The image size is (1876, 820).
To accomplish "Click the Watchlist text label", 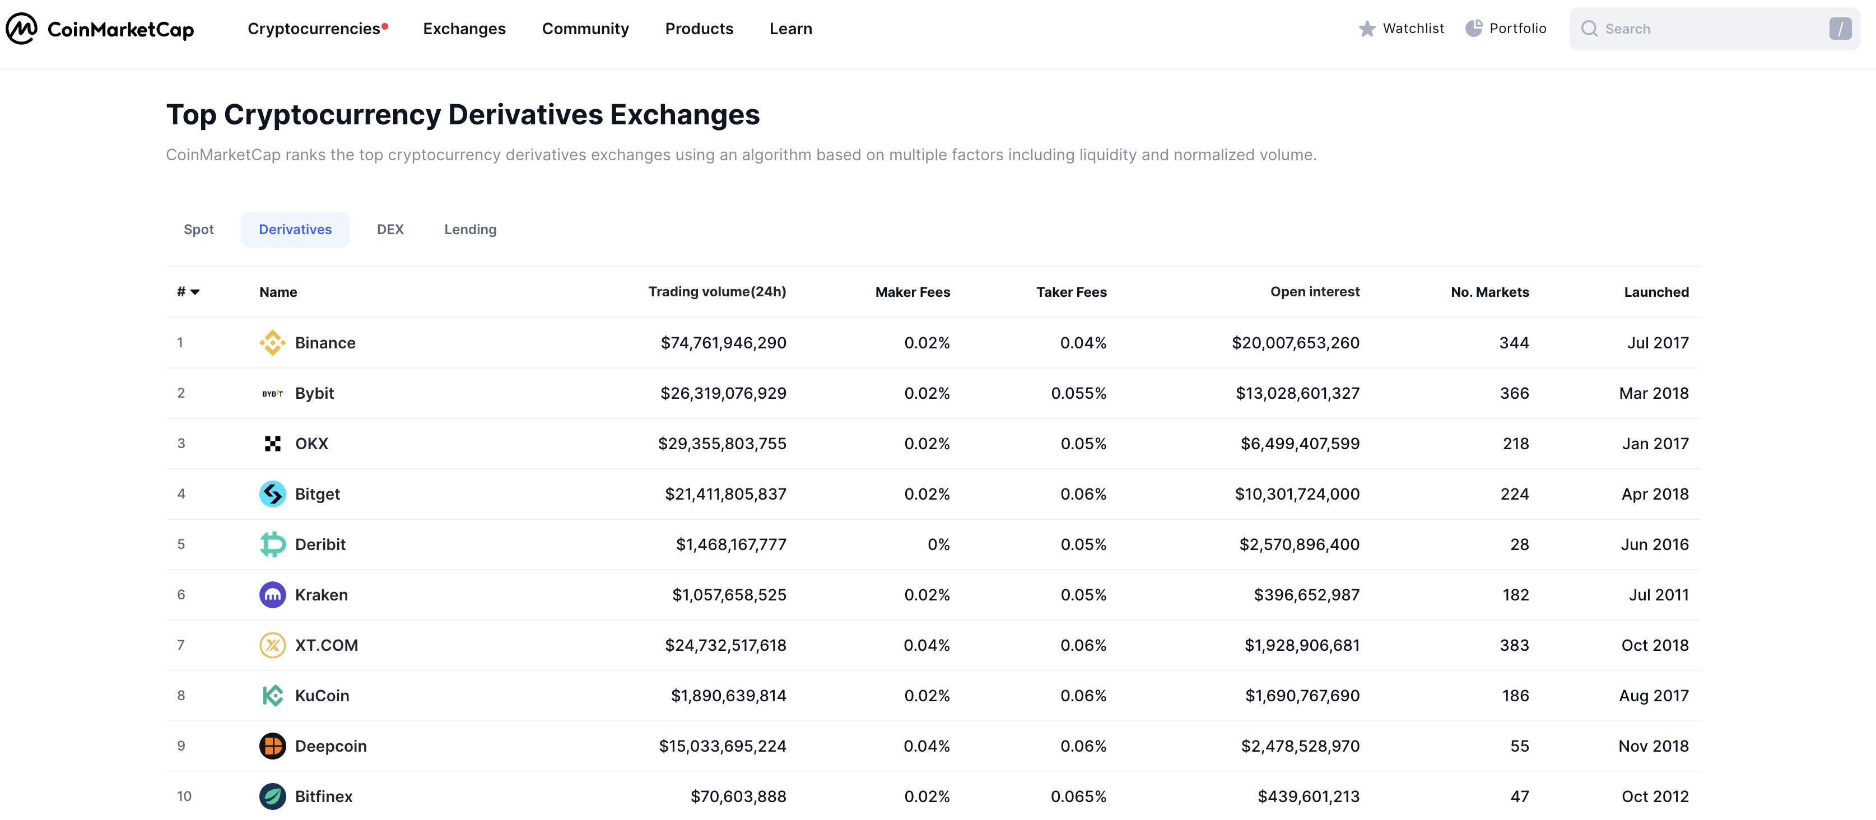I will 1413,29.
